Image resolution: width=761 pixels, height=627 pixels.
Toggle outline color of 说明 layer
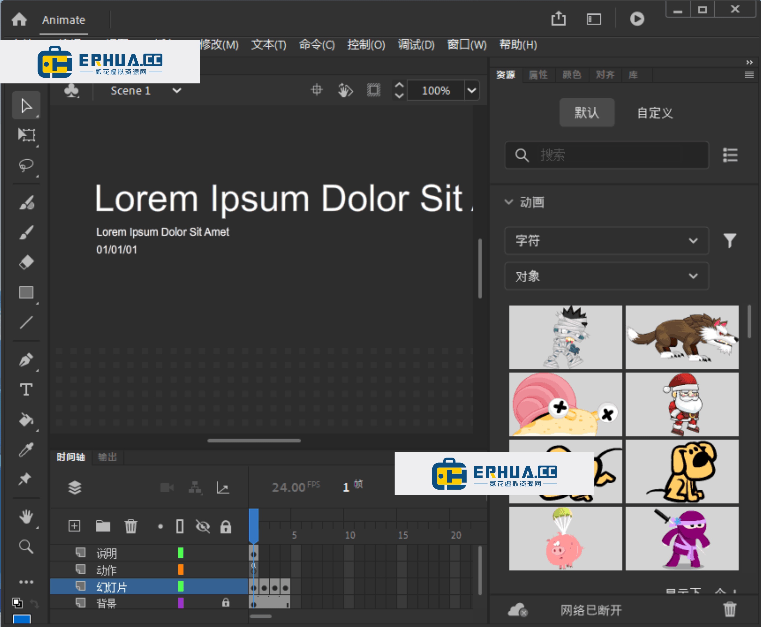[181, 553]
